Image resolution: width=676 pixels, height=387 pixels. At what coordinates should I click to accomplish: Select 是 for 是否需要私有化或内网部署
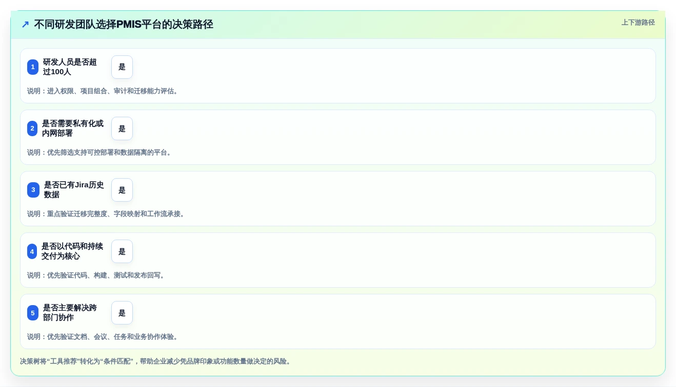click(x=122, y=128)
